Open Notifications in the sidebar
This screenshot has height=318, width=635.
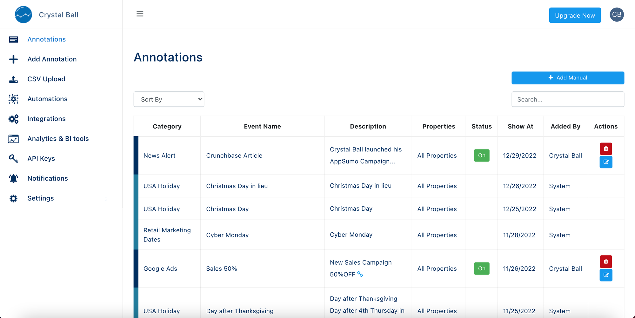pos(48,178)
